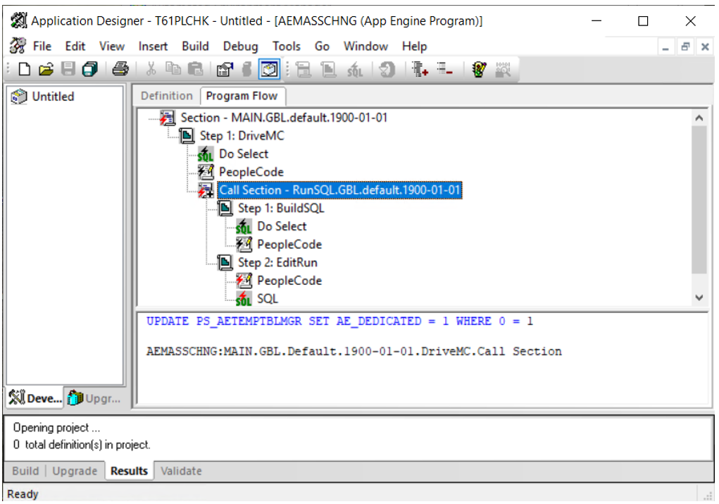The width and height of the screenshot is (719, 504).
Task: Open the Debug menu
Action: [x=241, y=47]
